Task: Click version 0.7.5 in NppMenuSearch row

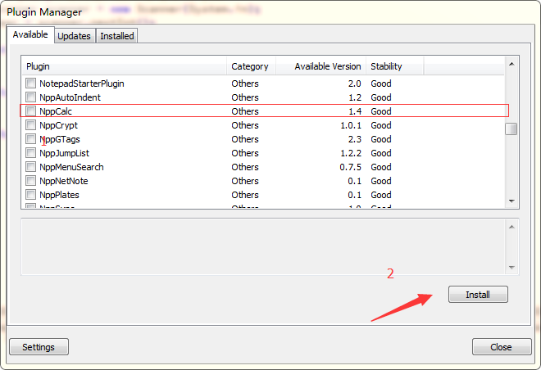Action: click(x=351, y=167)
